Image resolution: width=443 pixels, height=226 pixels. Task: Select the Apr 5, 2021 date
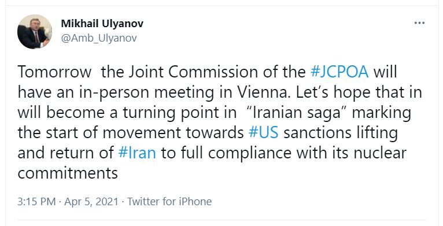tap(91, 202)
